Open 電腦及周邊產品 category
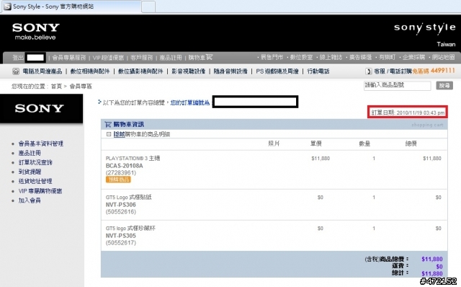 [42, 71]
